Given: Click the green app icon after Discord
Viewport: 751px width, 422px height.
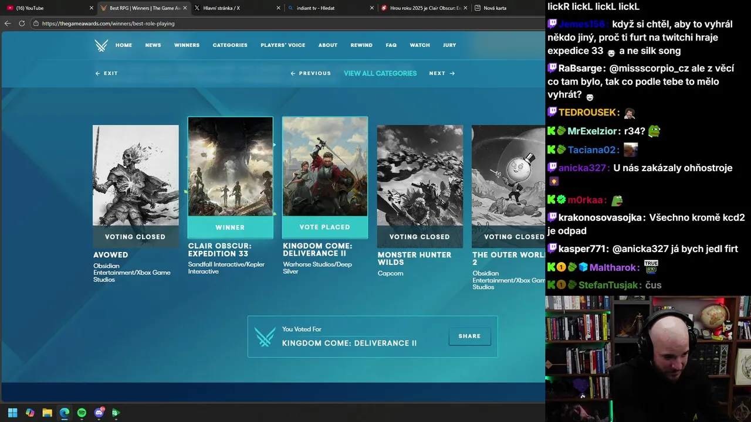Looking at the screenshot, I should 116,413.
